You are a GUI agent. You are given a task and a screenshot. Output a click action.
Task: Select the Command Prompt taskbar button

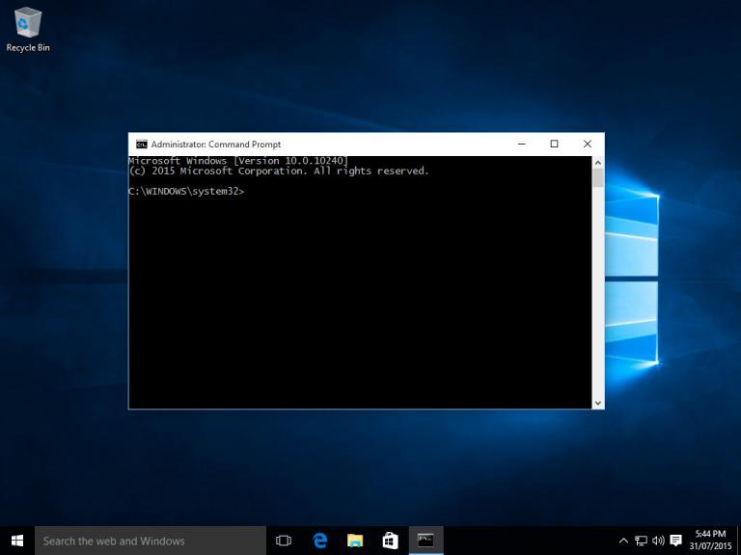(x=425, y=541)
